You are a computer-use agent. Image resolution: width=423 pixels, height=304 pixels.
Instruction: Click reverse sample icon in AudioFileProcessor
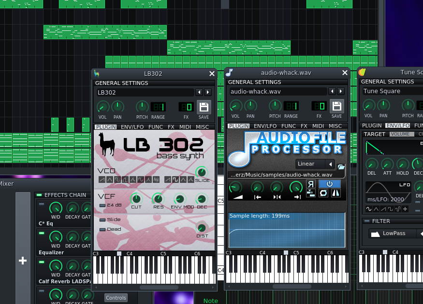311,184
